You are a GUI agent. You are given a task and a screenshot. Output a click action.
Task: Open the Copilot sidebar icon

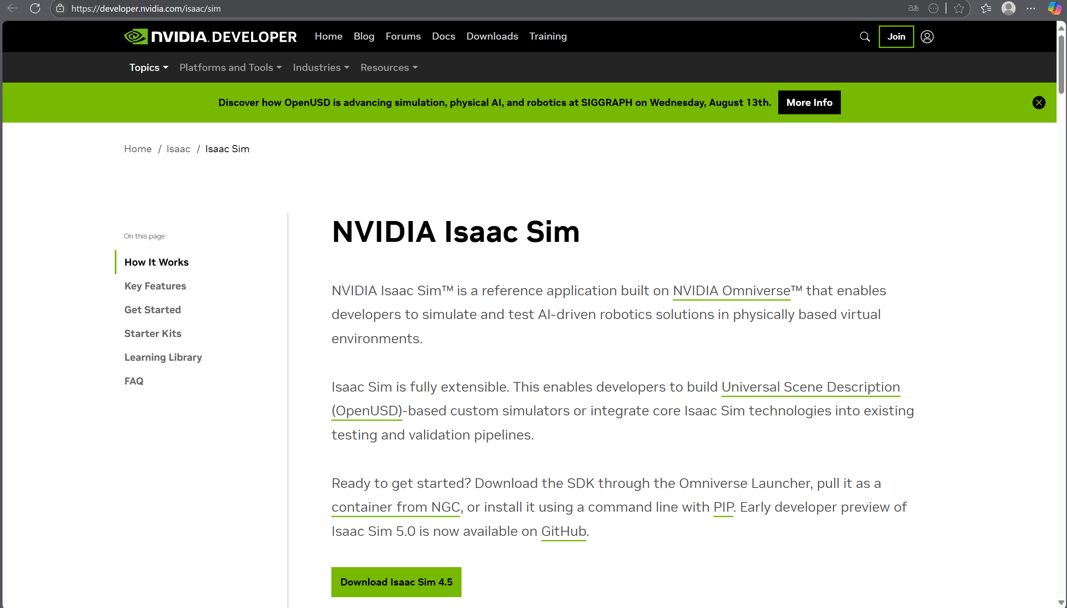(x=1054, y=8)
